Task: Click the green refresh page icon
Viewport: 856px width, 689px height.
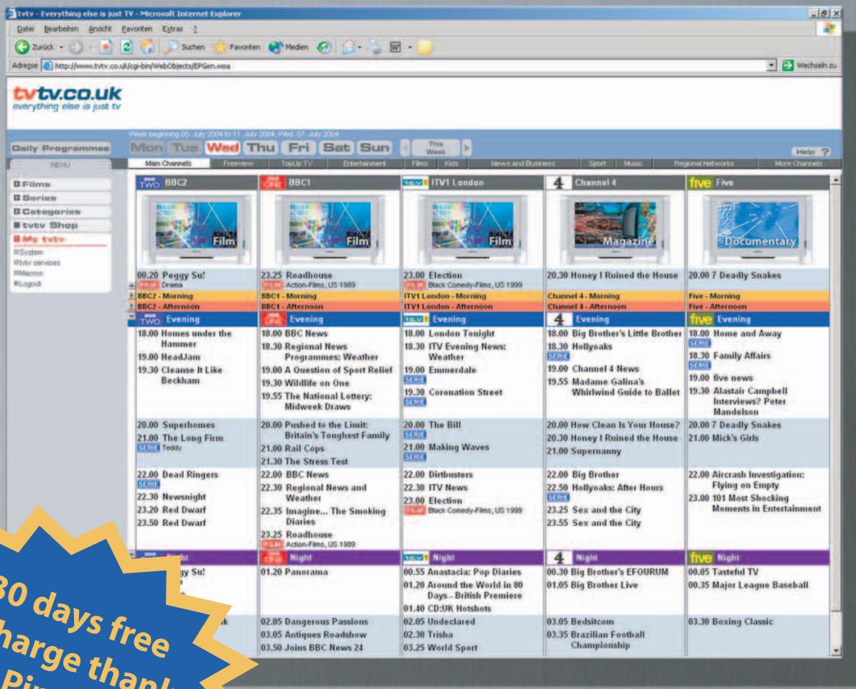Action: (126, 47)
